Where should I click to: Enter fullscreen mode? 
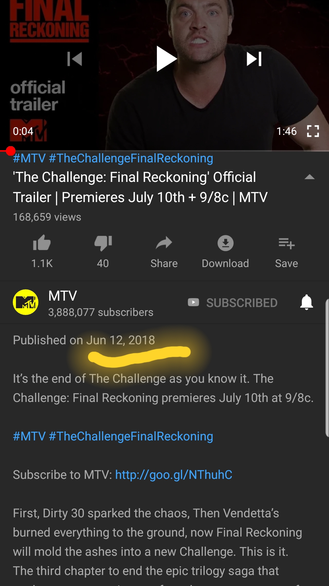pyautogui.click(x=313, y=131)
